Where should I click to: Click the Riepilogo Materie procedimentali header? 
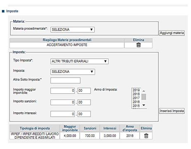tap(67, 40)
